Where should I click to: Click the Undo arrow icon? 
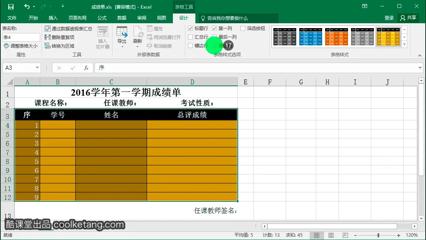27,6
